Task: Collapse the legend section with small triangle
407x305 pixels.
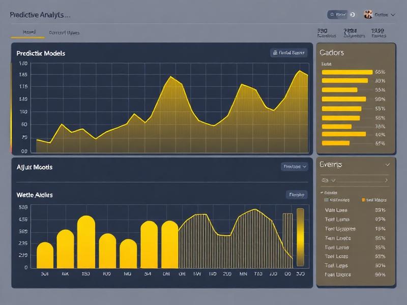Action: tap(321, 193)
